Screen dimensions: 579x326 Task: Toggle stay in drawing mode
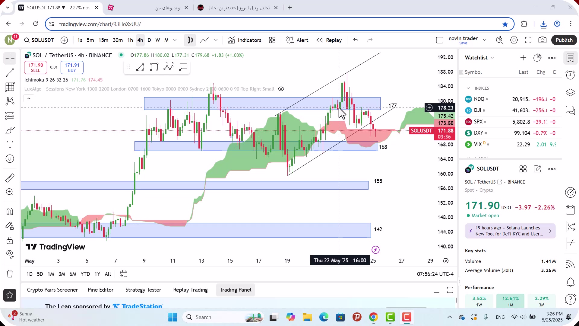pos(10,226)
